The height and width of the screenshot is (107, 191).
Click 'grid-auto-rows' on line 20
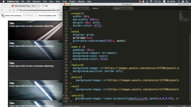(84, 41)
